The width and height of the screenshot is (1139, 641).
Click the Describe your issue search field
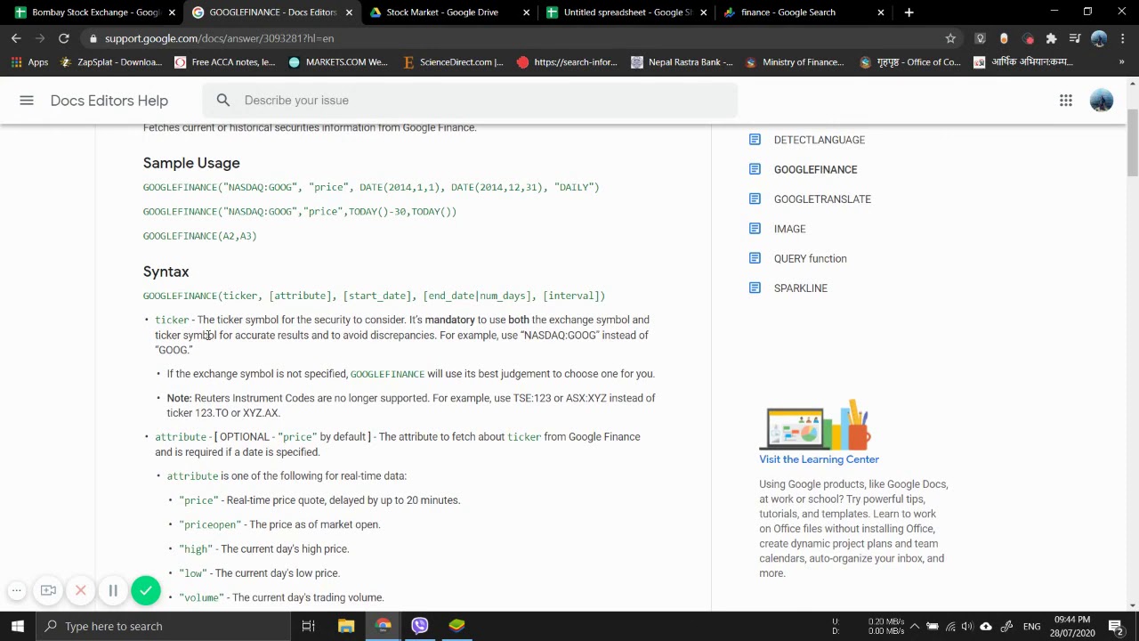(470, 101)
